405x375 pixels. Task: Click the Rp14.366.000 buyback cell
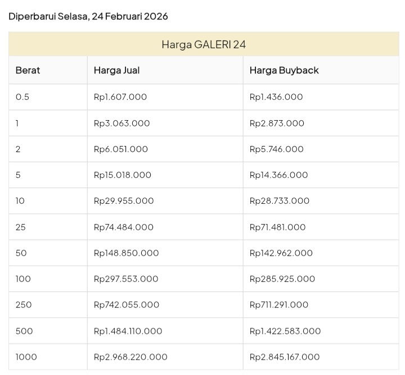pos(279,175)
